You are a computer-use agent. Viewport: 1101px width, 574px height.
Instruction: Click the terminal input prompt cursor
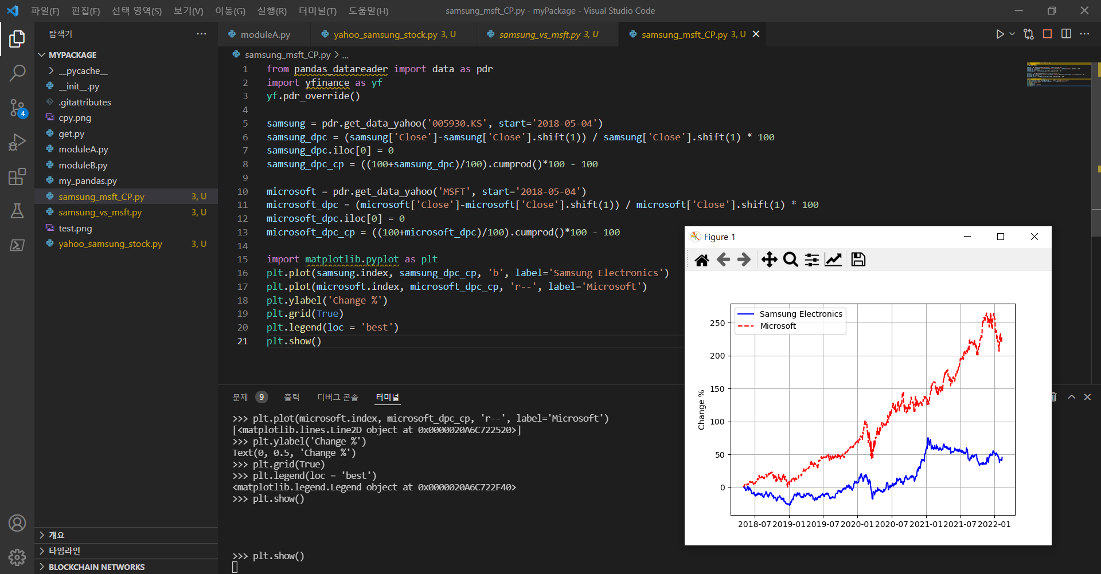click(235, 567)
